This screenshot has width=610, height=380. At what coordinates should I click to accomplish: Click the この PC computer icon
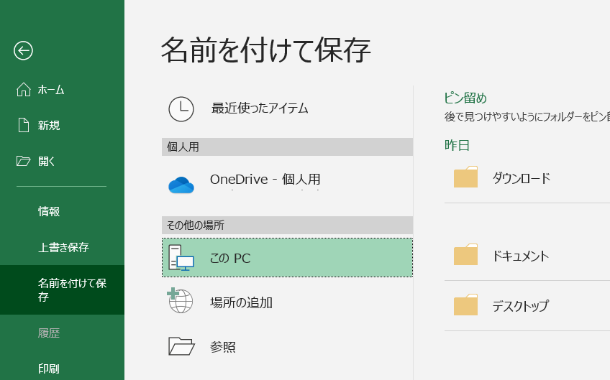click(181, 258)
